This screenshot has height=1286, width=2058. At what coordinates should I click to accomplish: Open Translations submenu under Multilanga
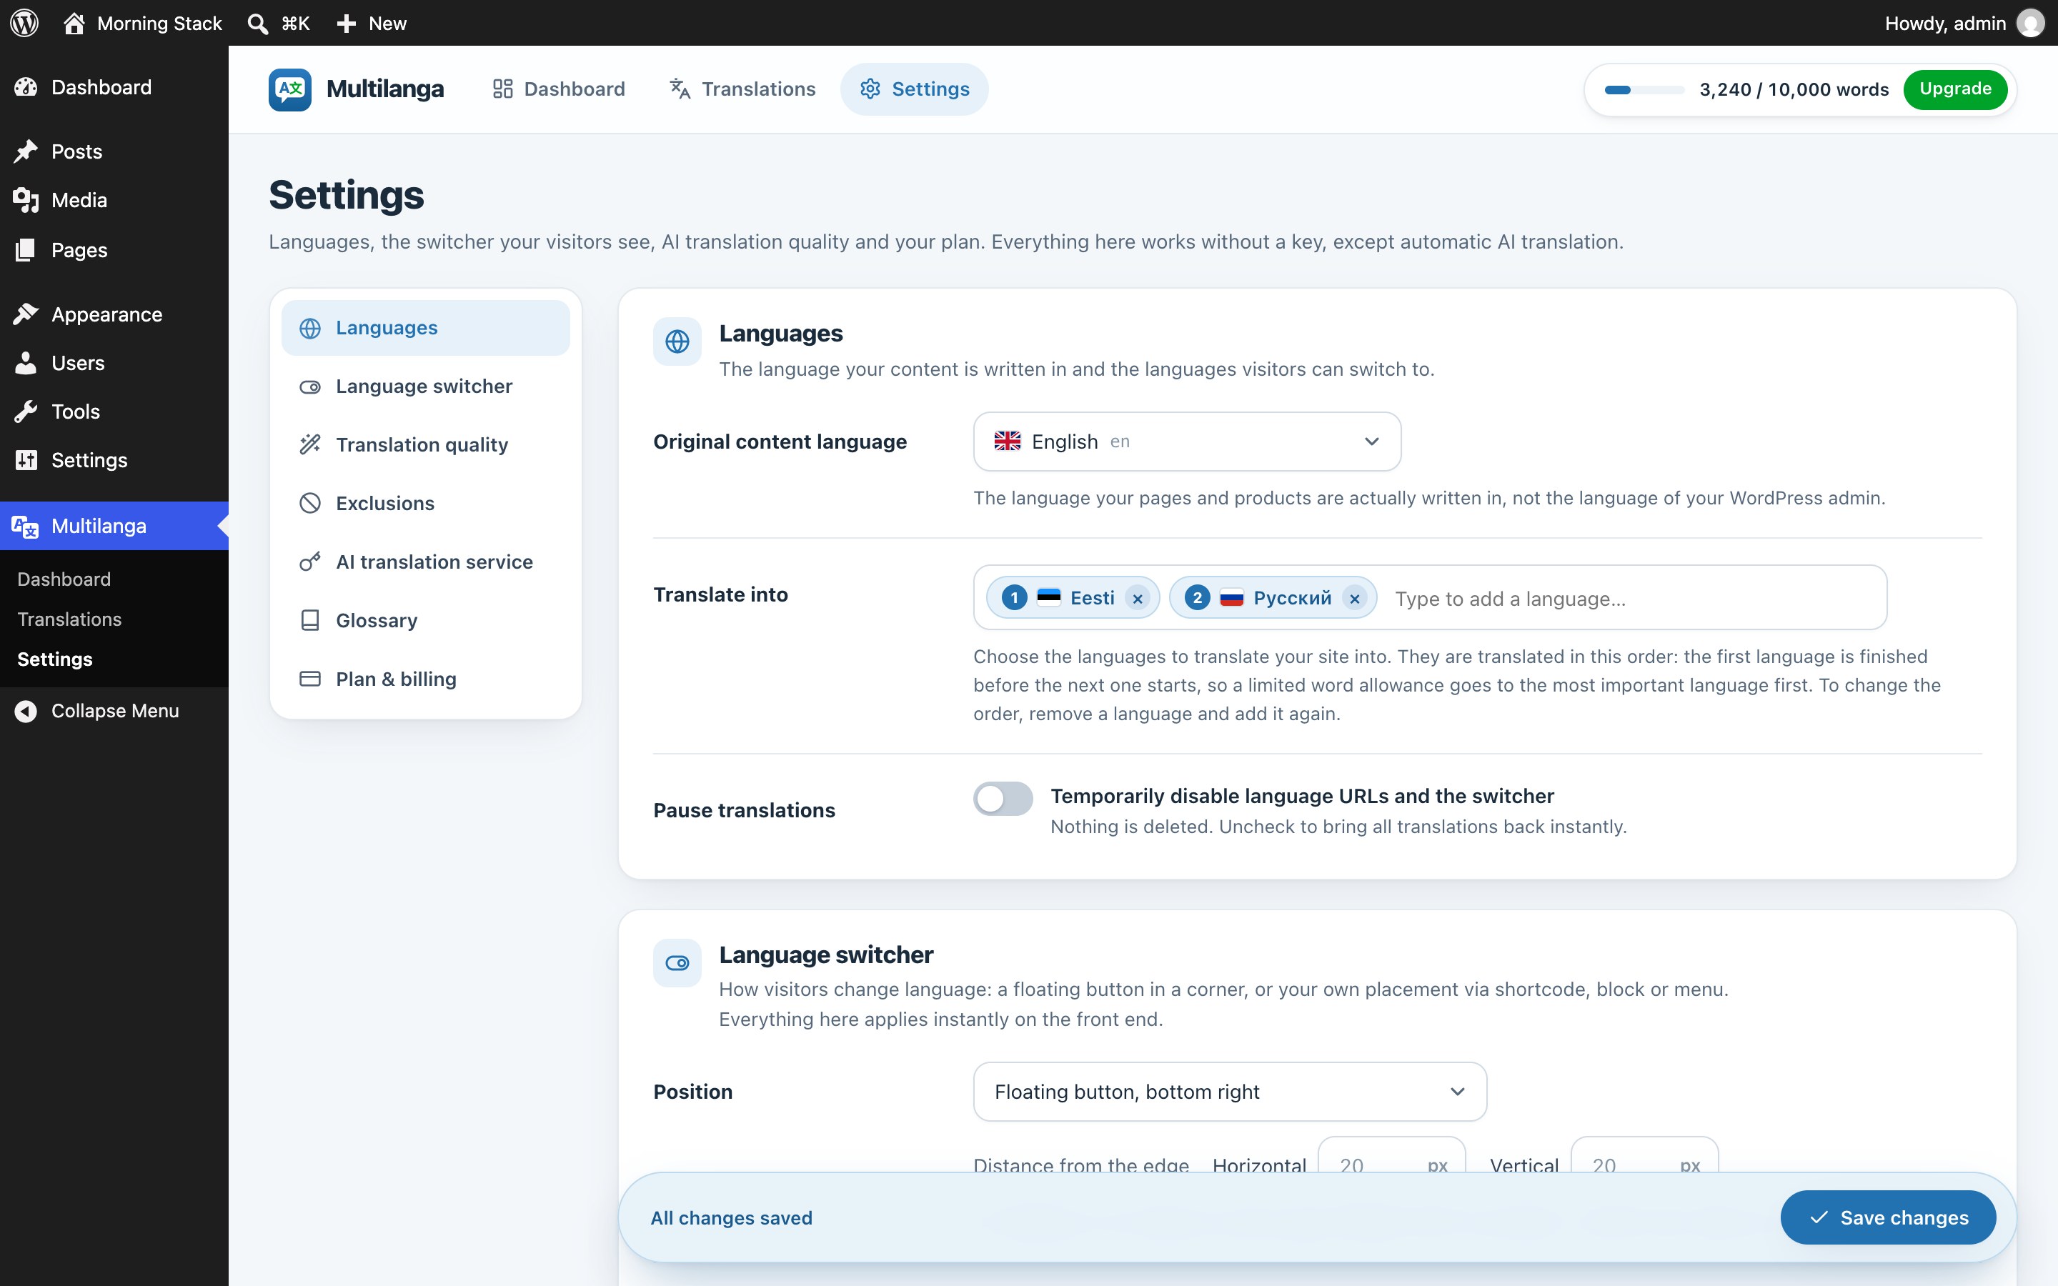click(69, 619)
